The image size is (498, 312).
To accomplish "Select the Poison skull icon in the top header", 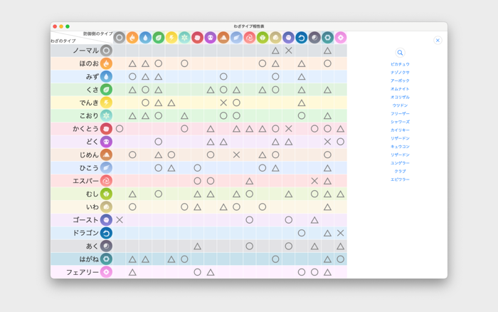I will tap(211, 38).
